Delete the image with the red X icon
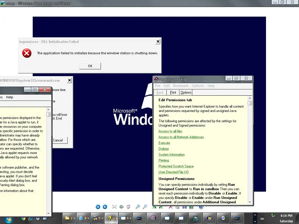The width and height of the screenshot is (299, 224). pos(171,207)
